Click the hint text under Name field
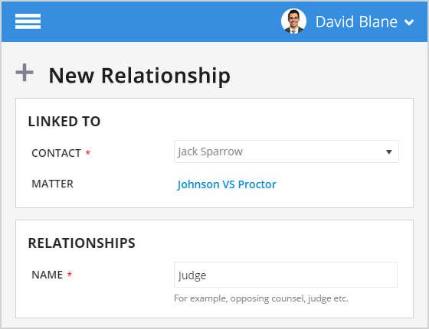This screenshot has width=429, height=329. pyautogui.click(x=261, y=298)
